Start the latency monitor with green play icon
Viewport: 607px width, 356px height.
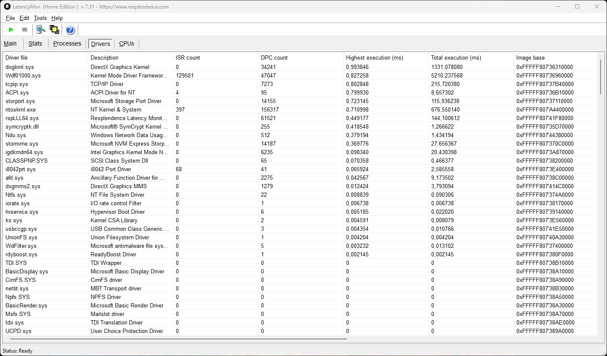tap(11, 30)
